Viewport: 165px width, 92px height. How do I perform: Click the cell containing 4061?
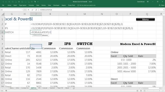tap(36, 52)
